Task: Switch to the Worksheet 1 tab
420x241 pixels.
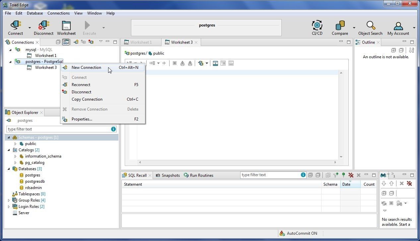Action: point(141,42)
